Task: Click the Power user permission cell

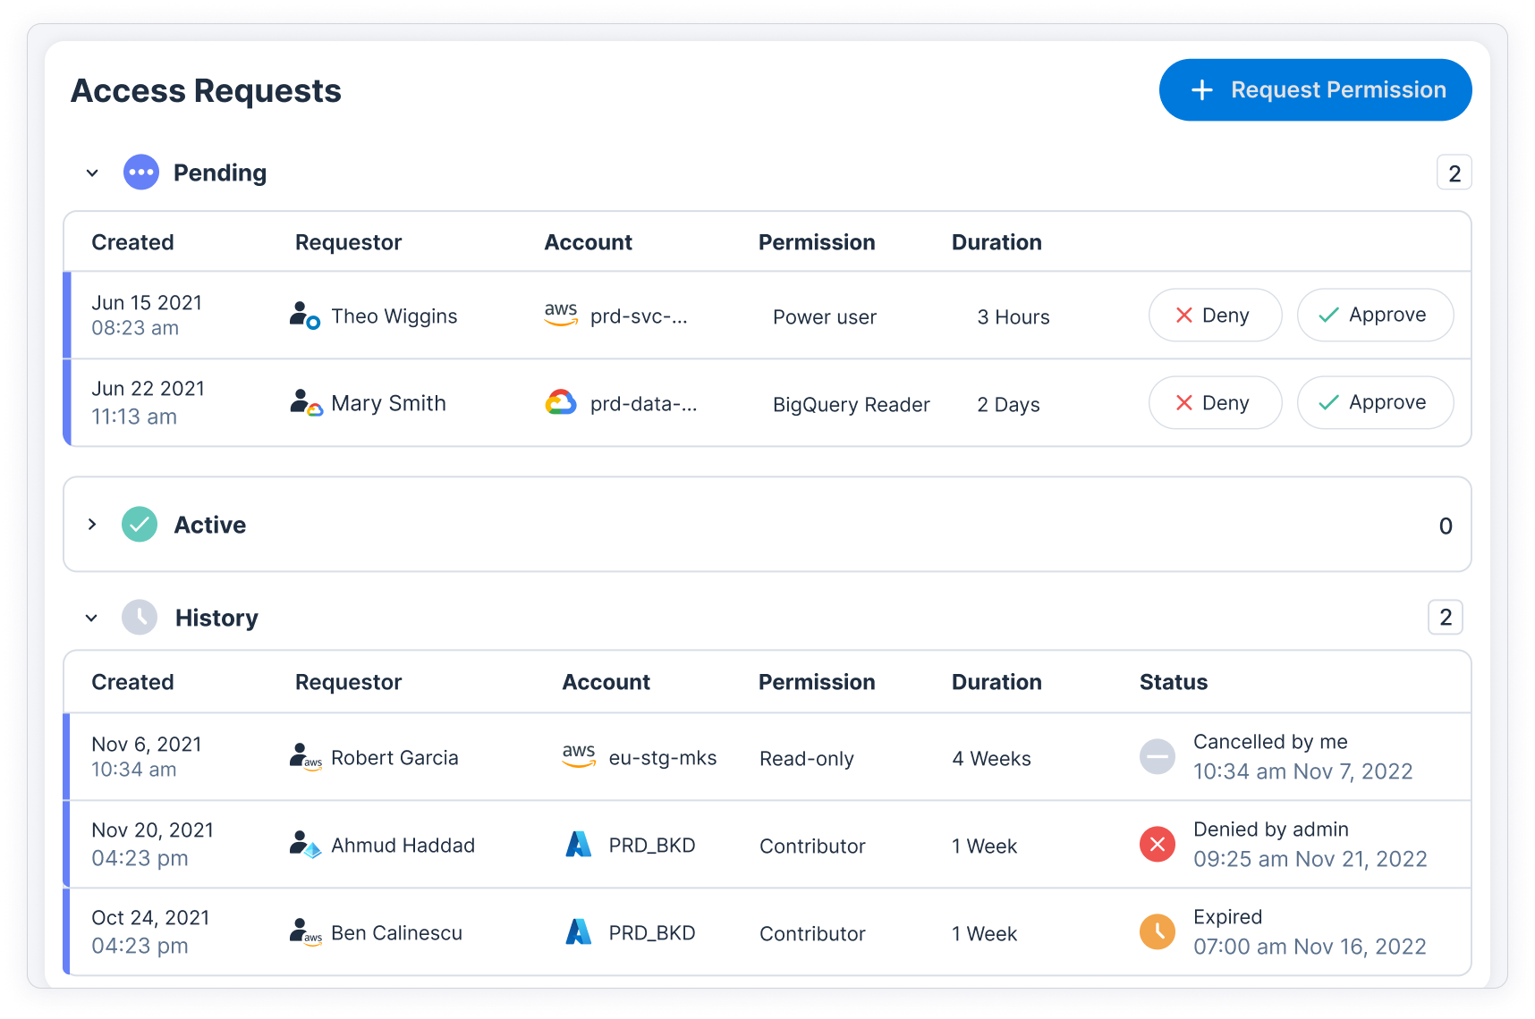Action: (x=825, y=317)
